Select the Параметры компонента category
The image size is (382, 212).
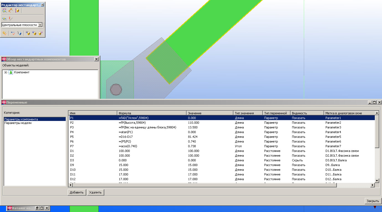click(x=21, y=119)
